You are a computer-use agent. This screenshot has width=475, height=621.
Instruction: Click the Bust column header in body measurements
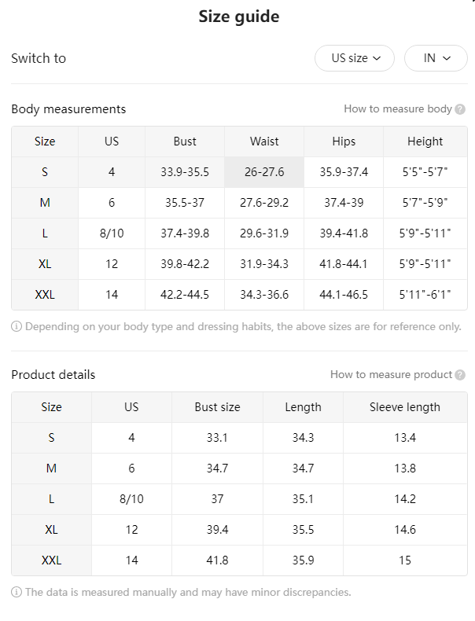(185, 141)
